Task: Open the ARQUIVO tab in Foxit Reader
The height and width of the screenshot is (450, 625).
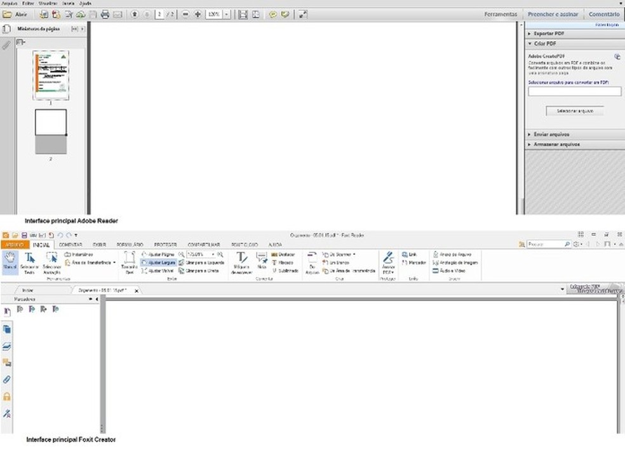Action: click(15, 245)
